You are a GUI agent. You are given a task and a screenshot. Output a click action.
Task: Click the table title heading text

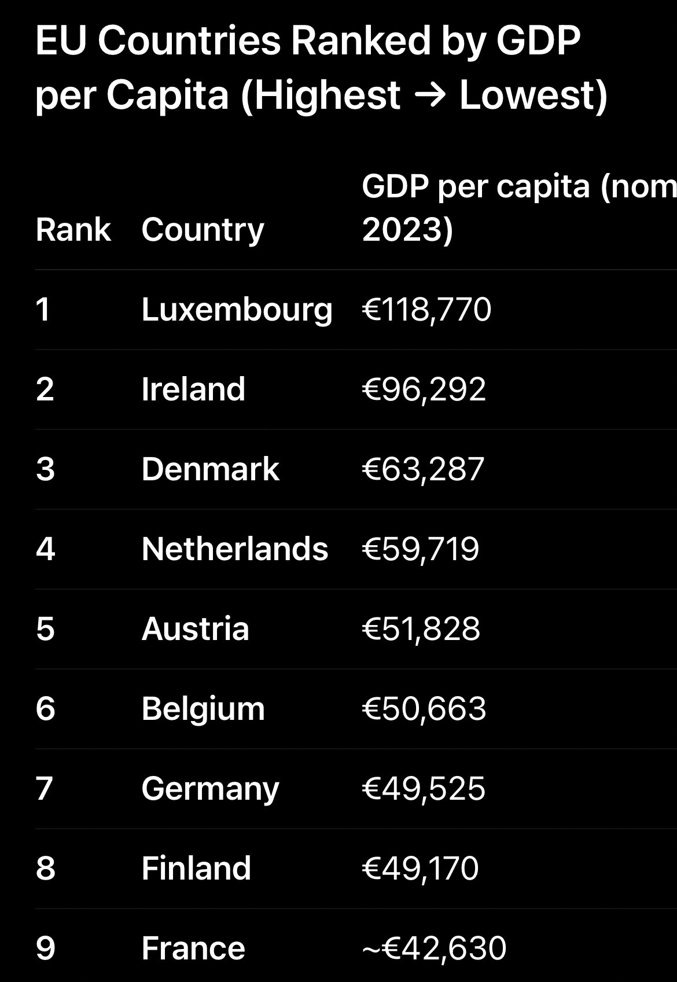(321, 68)
